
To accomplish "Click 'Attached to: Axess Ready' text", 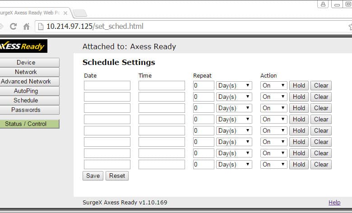I will pyautogui.click(x=130, y=46).
